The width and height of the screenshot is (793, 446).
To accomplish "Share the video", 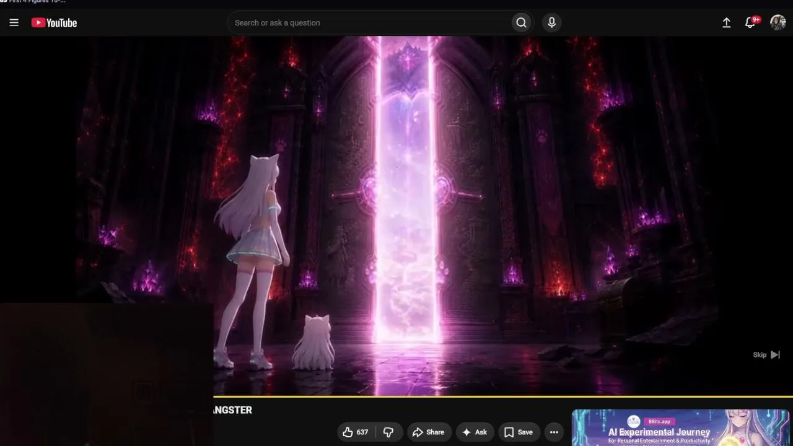I will (429, 432).
